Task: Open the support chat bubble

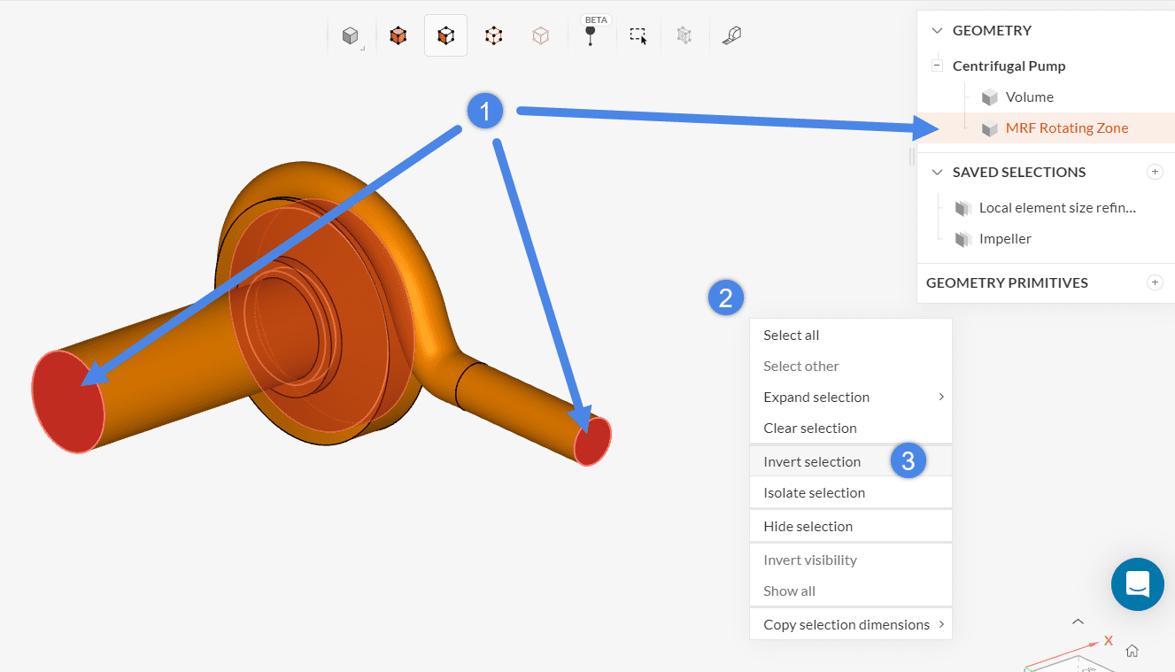Action: click(x=1137, y=584)
